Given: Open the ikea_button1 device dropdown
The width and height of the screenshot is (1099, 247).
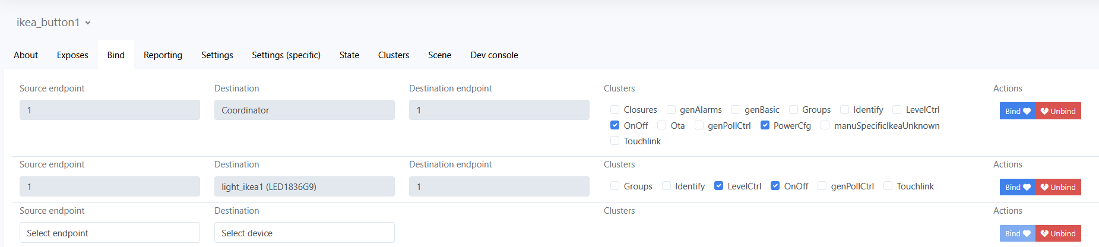Looking at the screenshot, I should pyautogui.click(x=53, y=23).
